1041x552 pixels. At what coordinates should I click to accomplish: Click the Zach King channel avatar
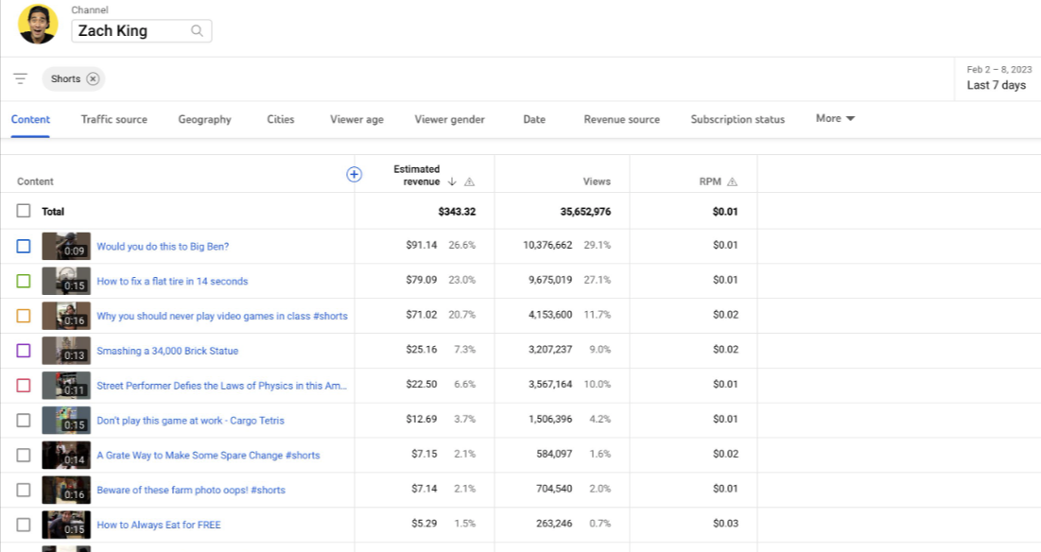point(36,25)
